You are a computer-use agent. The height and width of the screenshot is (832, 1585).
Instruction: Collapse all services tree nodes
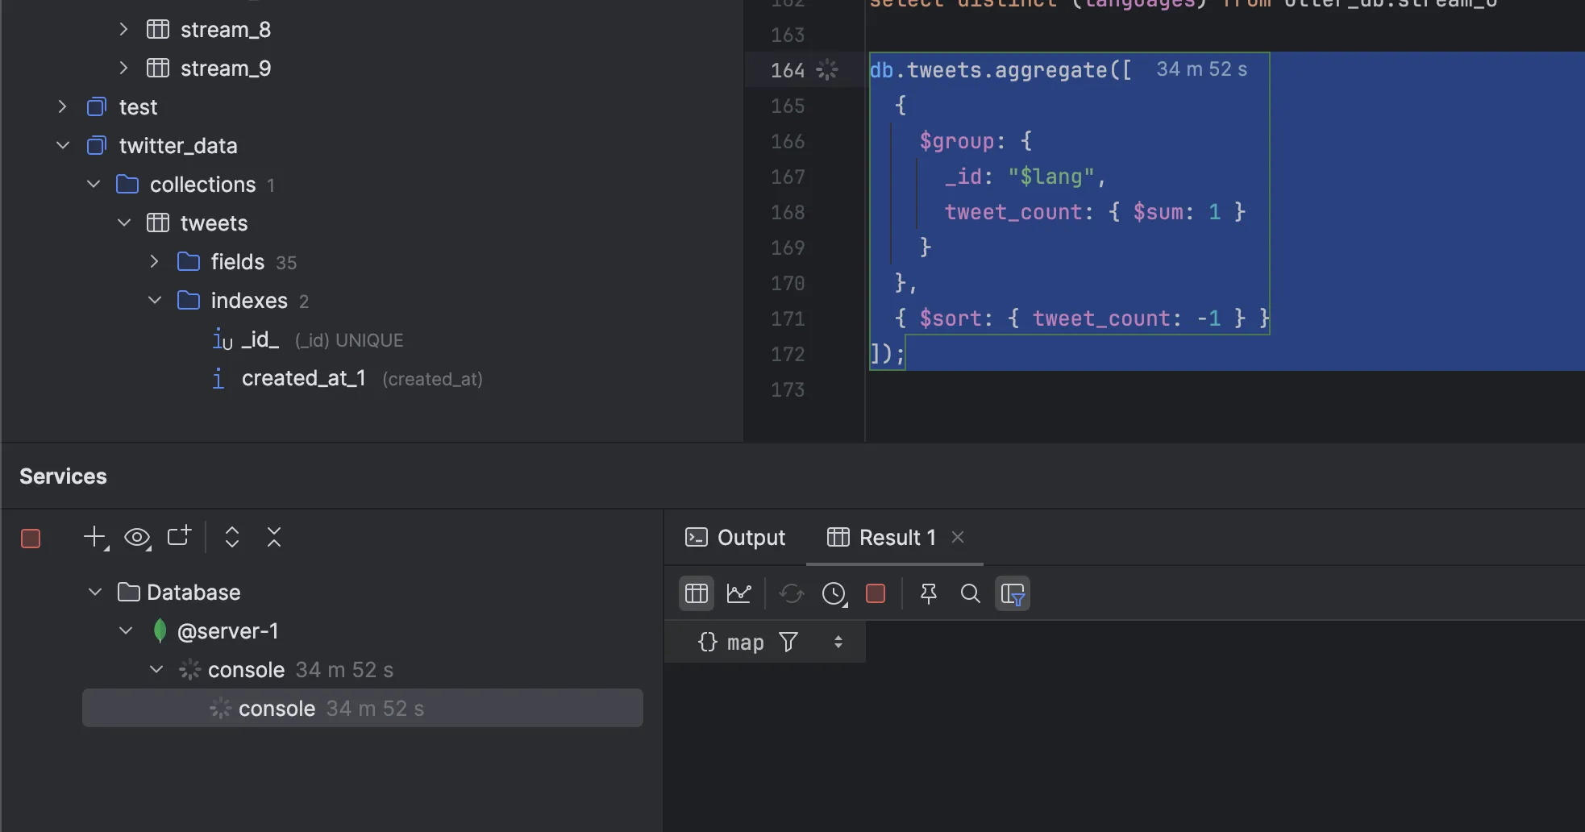point(274,537)
